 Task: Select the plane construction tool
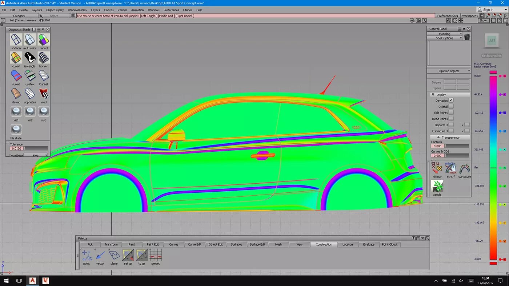tap(114, 255)
